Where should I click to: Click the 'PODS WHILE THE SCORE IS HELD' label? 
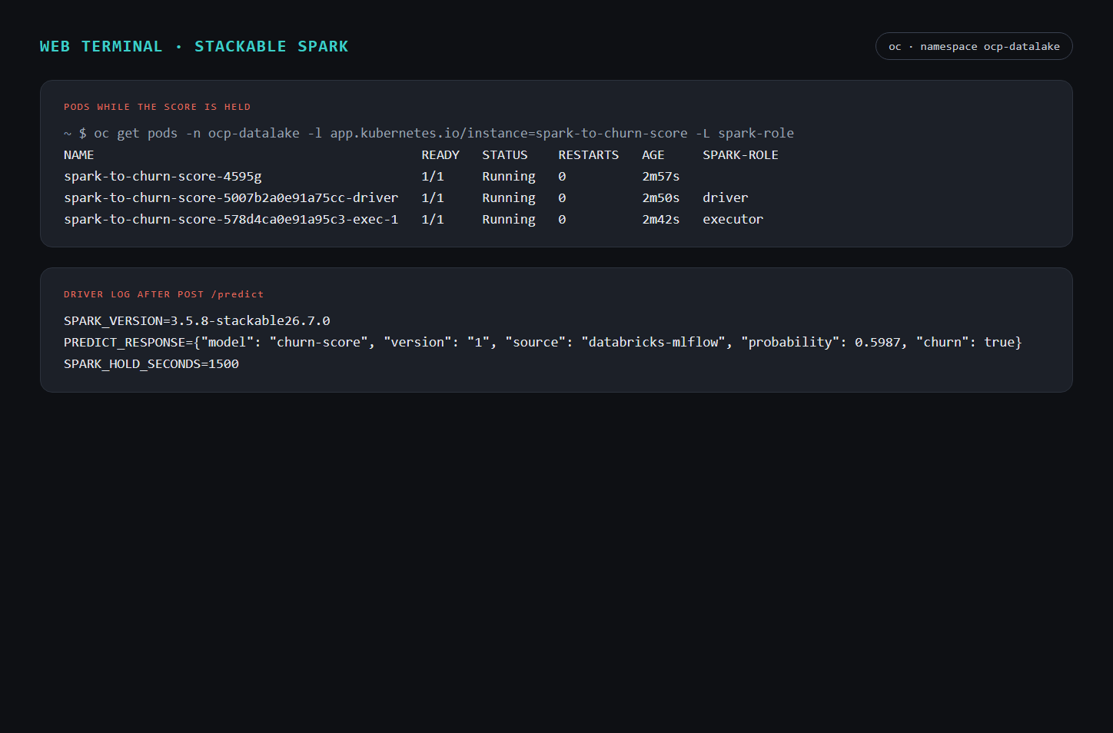pos(157,107)
